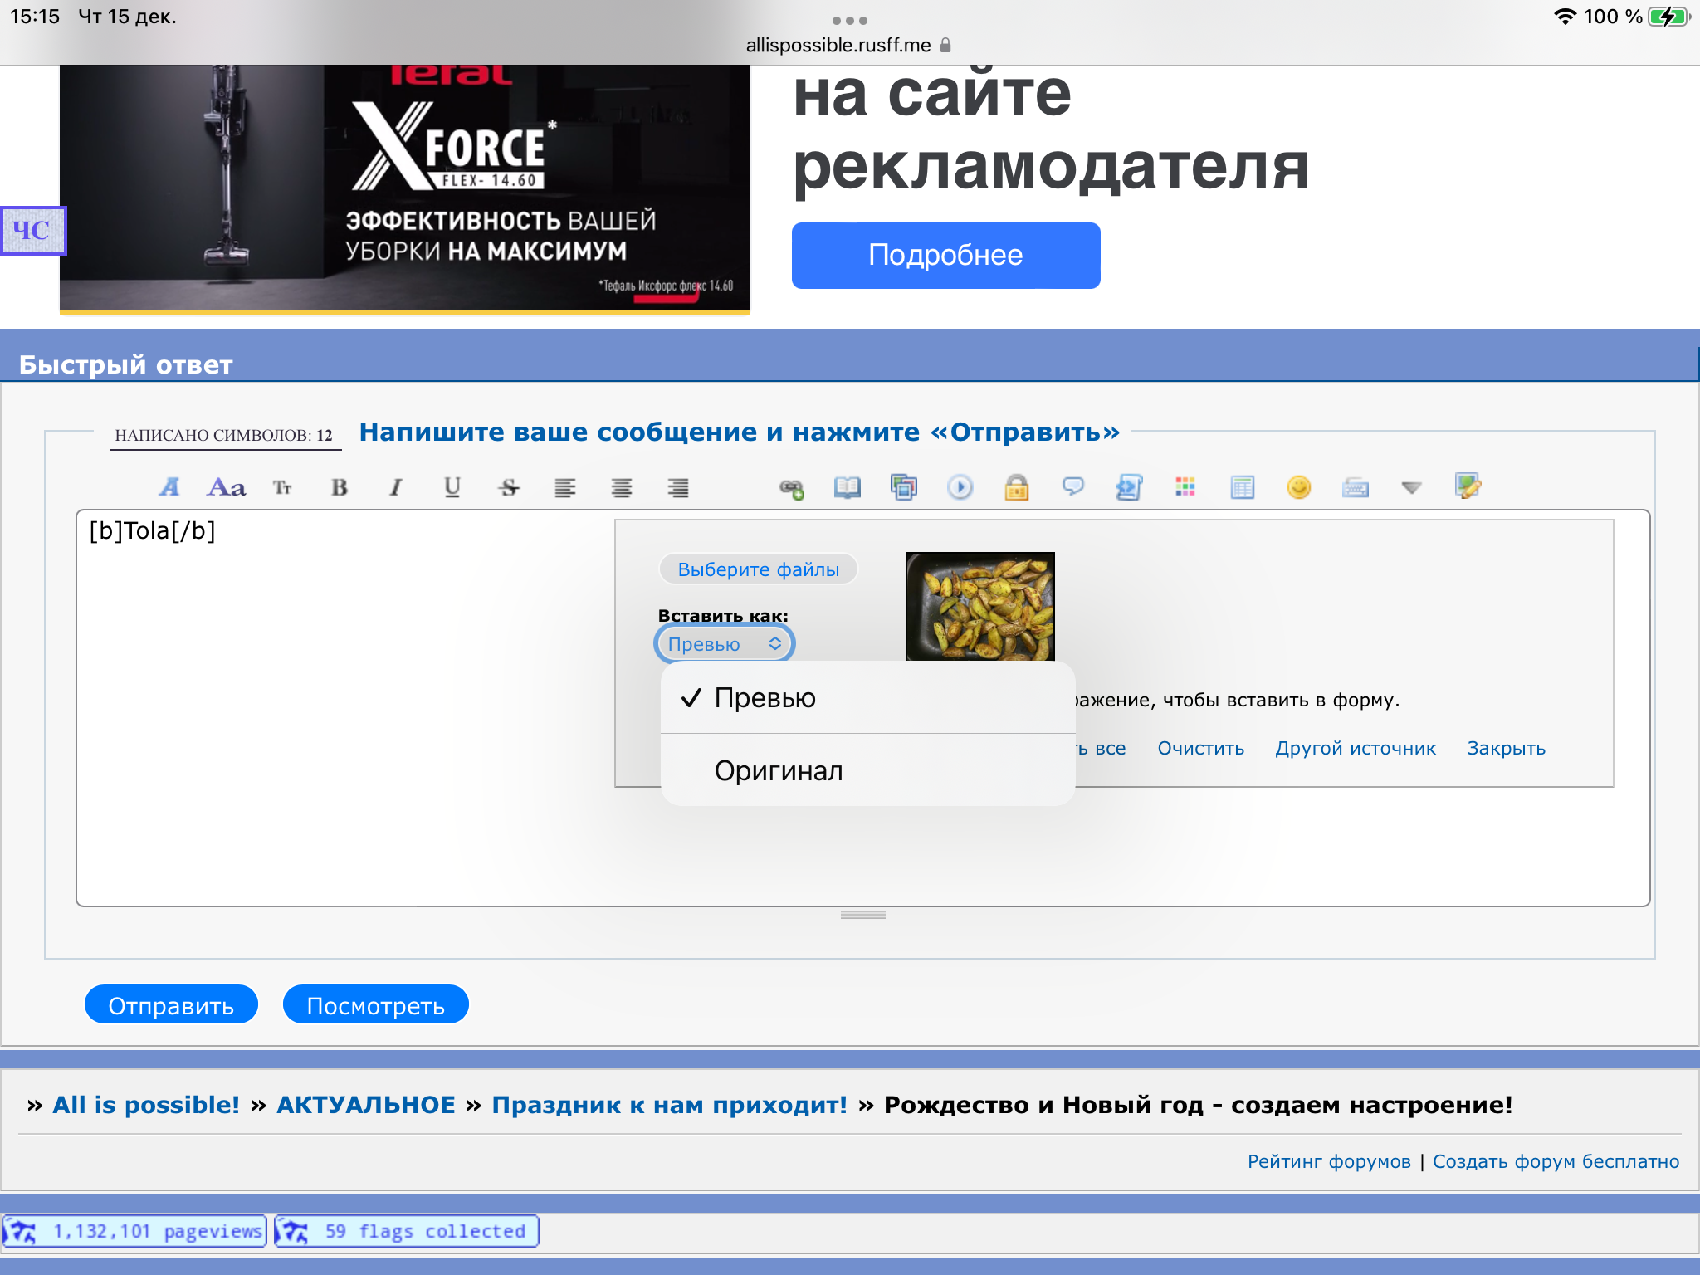Insert a hyperlink with the chain icon
1700x1275 pixels.
792,488
